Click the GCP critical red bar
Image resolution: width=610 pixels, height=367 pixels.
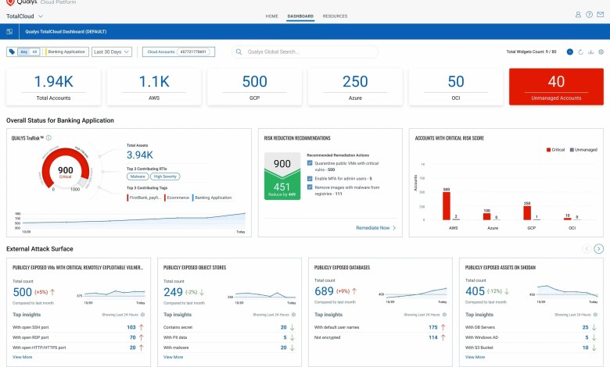[x=527, y=213]
